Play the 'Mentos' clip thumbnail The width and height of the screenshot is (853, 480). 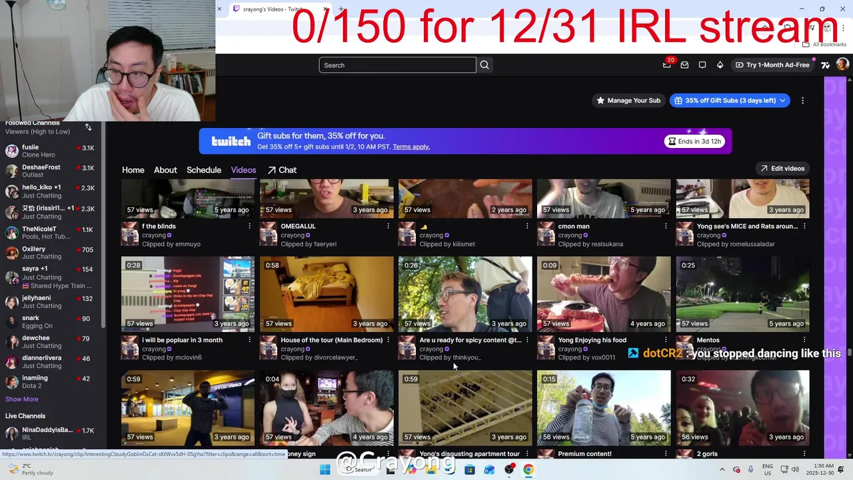[742, 294]
